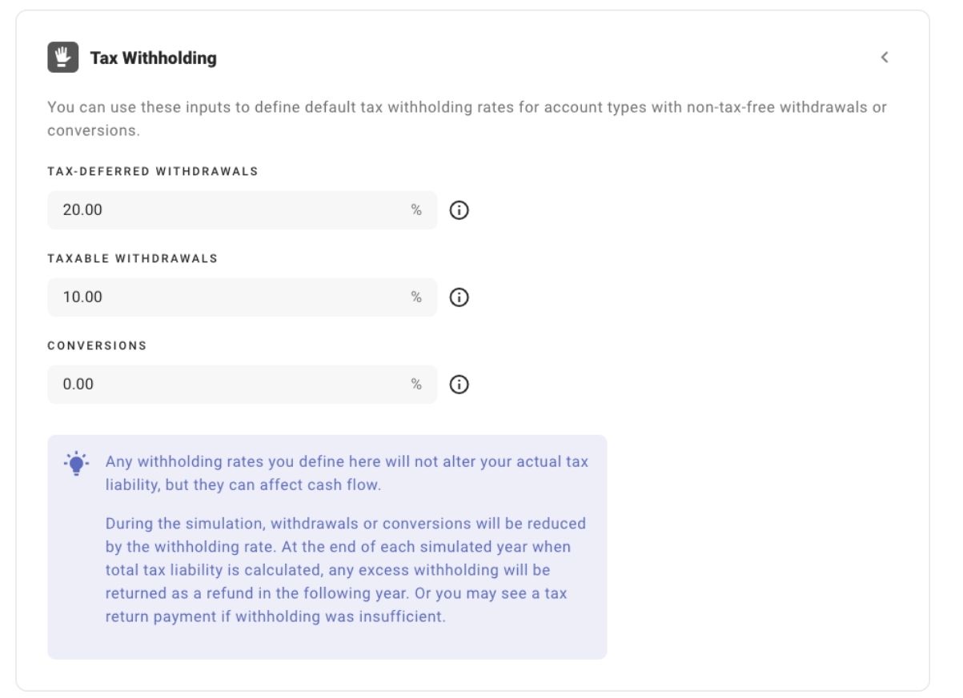Open the Taxable Withdrawals info tooltip

coord(459,297)
